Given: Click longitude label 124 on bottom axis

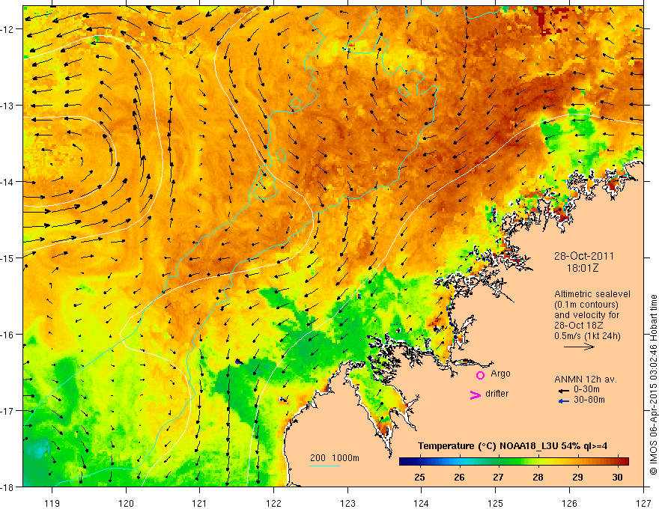Looking at the screenshot, I should [422, 503].
